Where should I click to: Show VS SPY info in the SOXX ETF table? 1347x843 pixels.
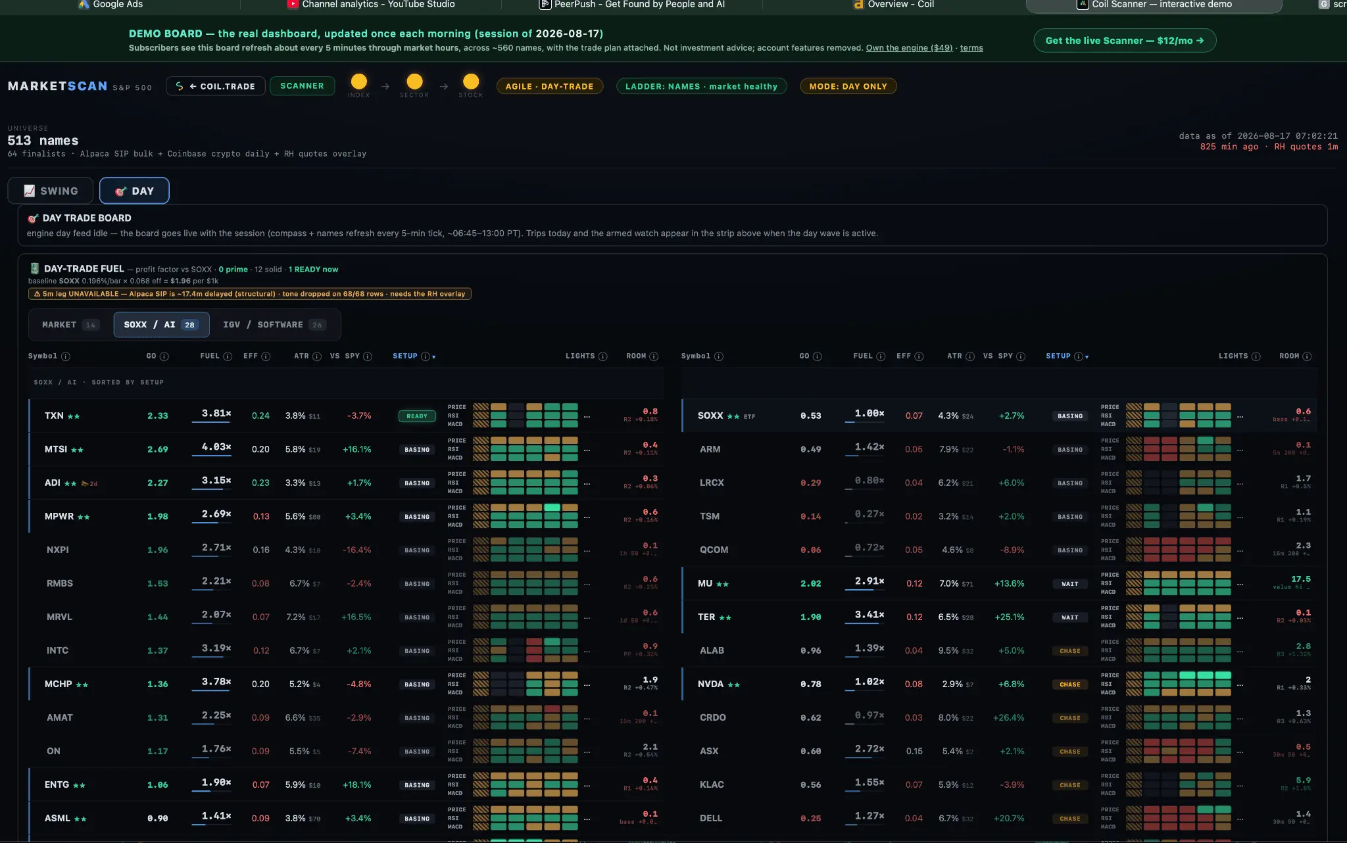point(1021,356)
